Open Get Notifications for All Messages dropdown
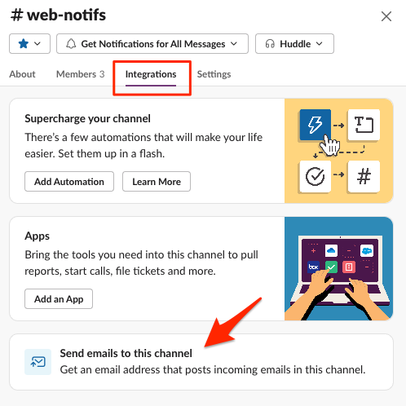The height and width of the screenshot is (406, 406). [152, 44]
